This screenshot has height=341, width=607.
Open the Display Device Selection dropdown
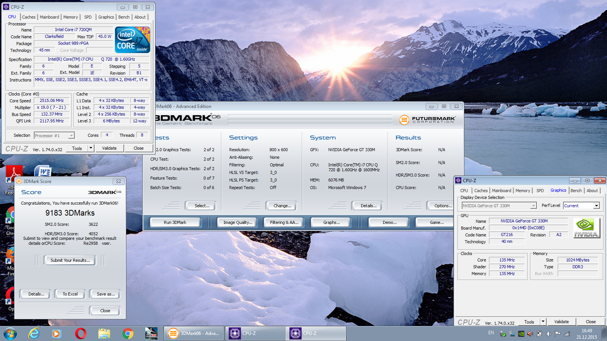coord(499,205)
